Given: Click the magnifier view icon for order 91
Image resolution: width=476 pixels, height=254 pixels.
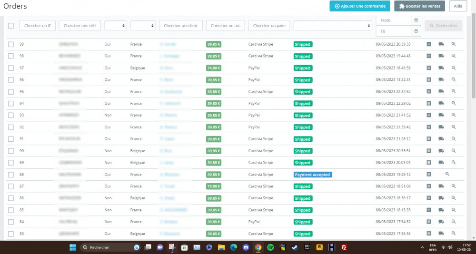Looking at the screenshot, I should pos(454,139).
